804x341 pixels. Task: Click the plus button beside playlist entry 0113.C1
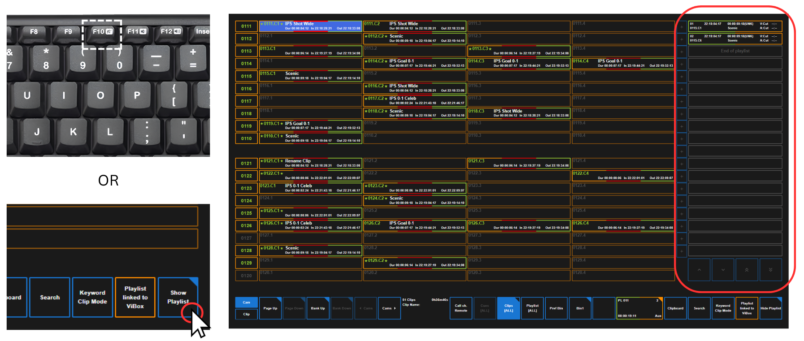682,26
